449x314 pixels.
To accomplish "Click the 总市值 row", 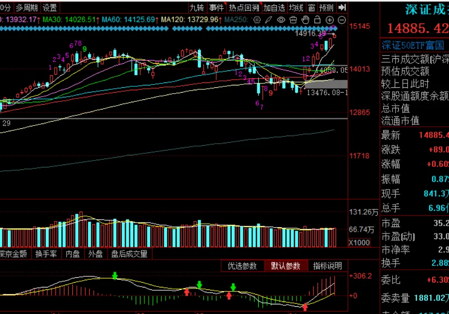I will 415,109.
